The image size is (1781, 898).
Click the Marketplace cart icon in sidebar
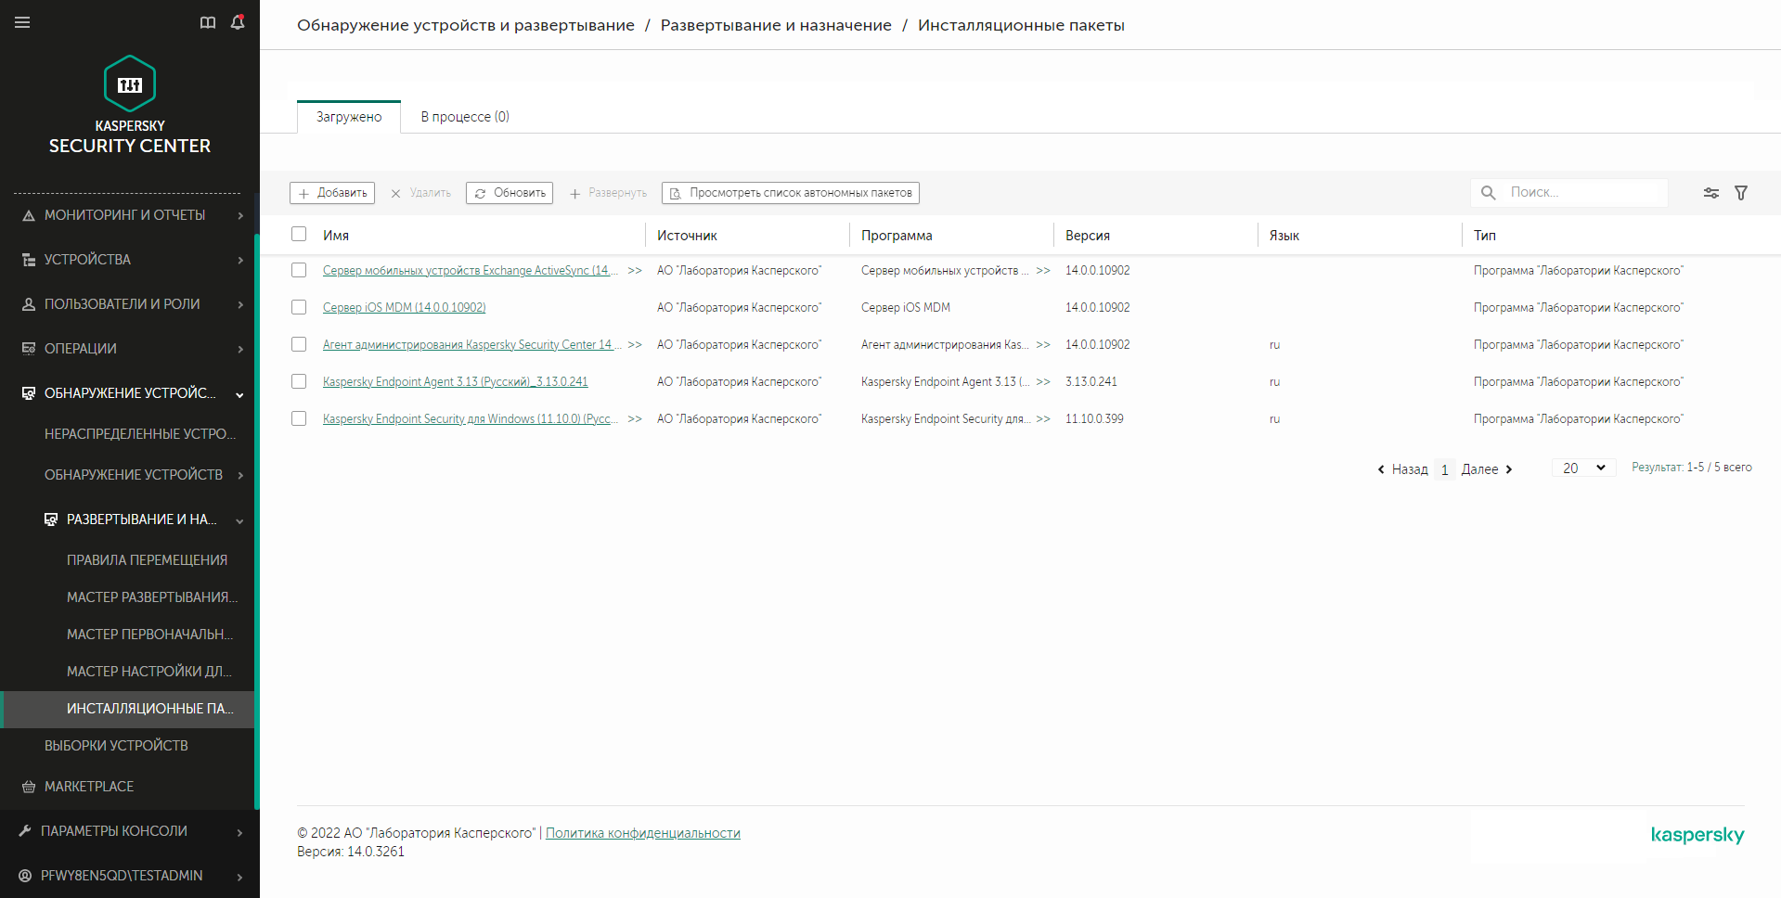pyautogui.click(x=29, y=786)
